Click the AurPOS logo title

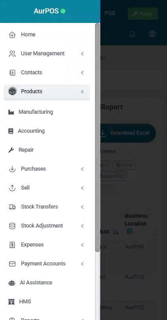point(46,11)
